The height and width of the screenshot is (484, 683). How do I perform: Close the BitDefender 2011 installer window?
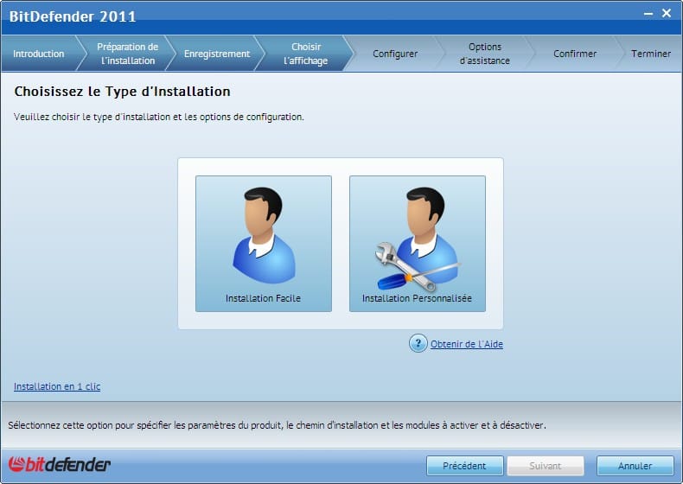(x=667, y=13)
